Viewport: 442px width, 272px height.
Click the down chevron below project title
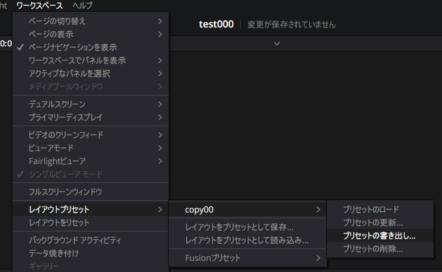pyautogui.click(x=277, y=44)
